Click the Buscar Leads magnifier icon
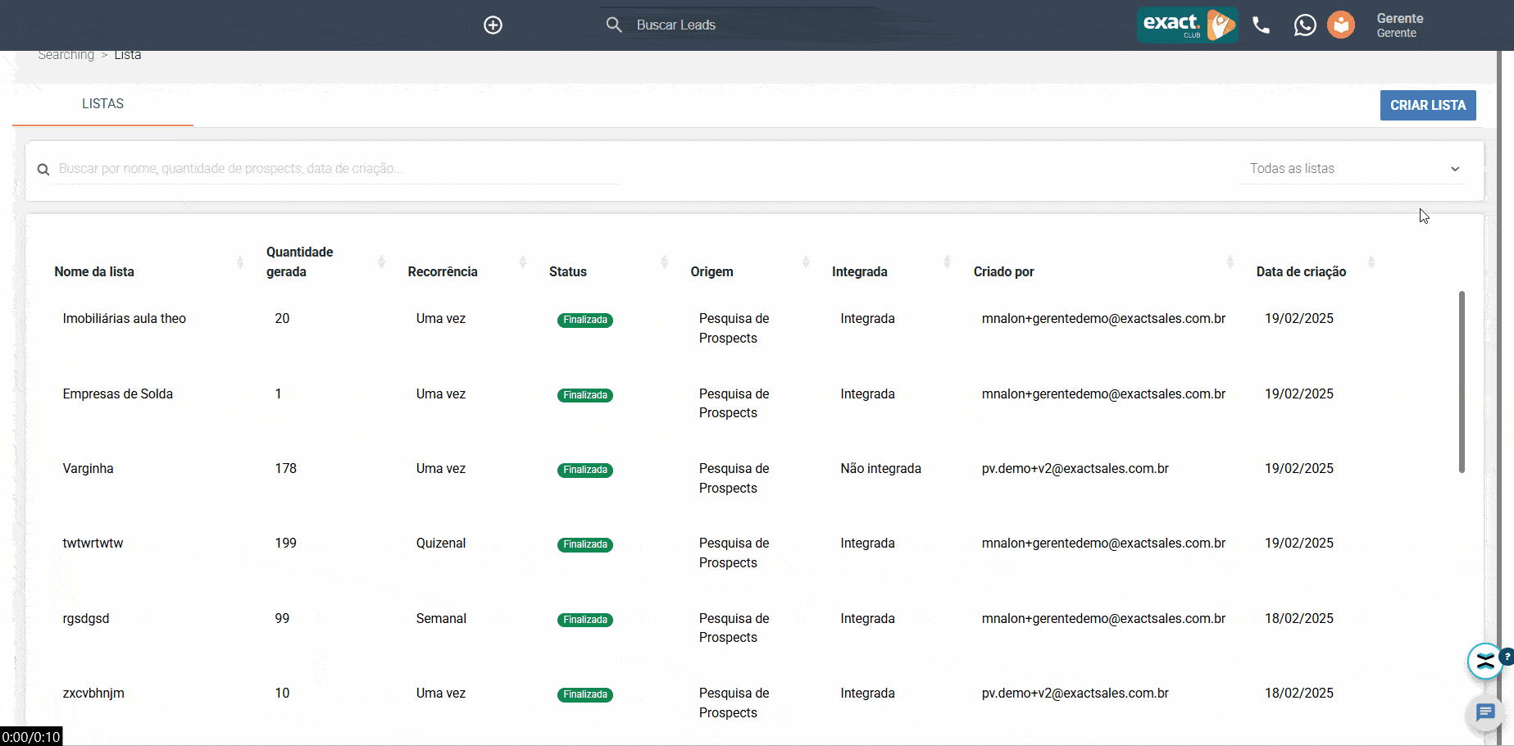The width and height of the screenshot is (1514, 746). coord(614,25)
